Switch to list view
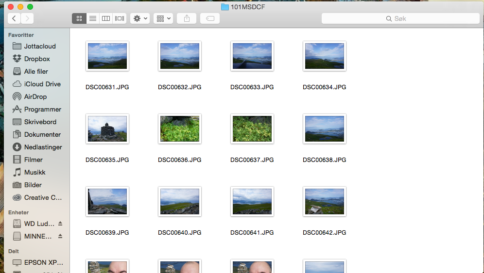 [93, 18]
